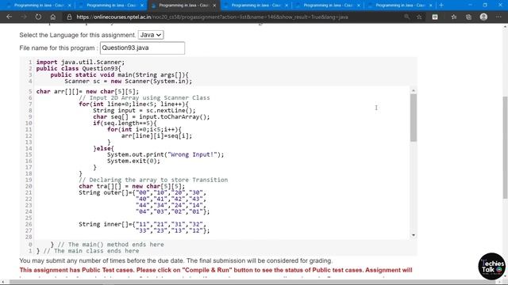Close the leftmost Programming in Java tab

[x=69, y=6]
